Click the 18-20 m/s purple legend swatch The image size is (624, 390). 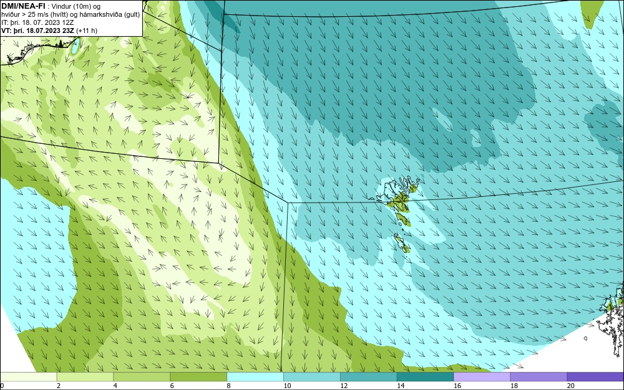point(539,377)
